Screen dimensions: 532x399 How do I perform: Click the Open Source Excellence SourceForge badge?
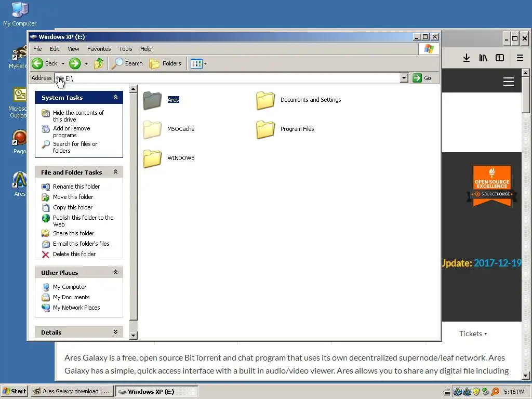(x=492, y=185)
